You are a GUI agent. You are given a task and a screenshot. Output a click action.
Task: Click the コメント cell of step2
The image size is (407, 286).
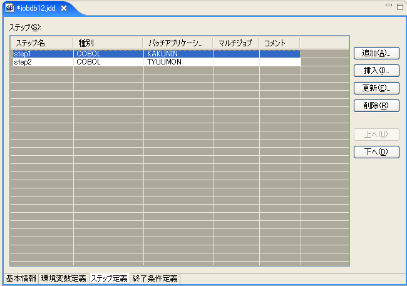pyautogui.click(x=281, y=62)
